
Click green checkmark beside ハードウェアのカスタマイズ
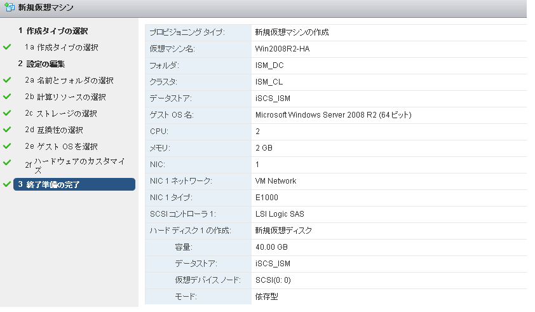[7, 164]
